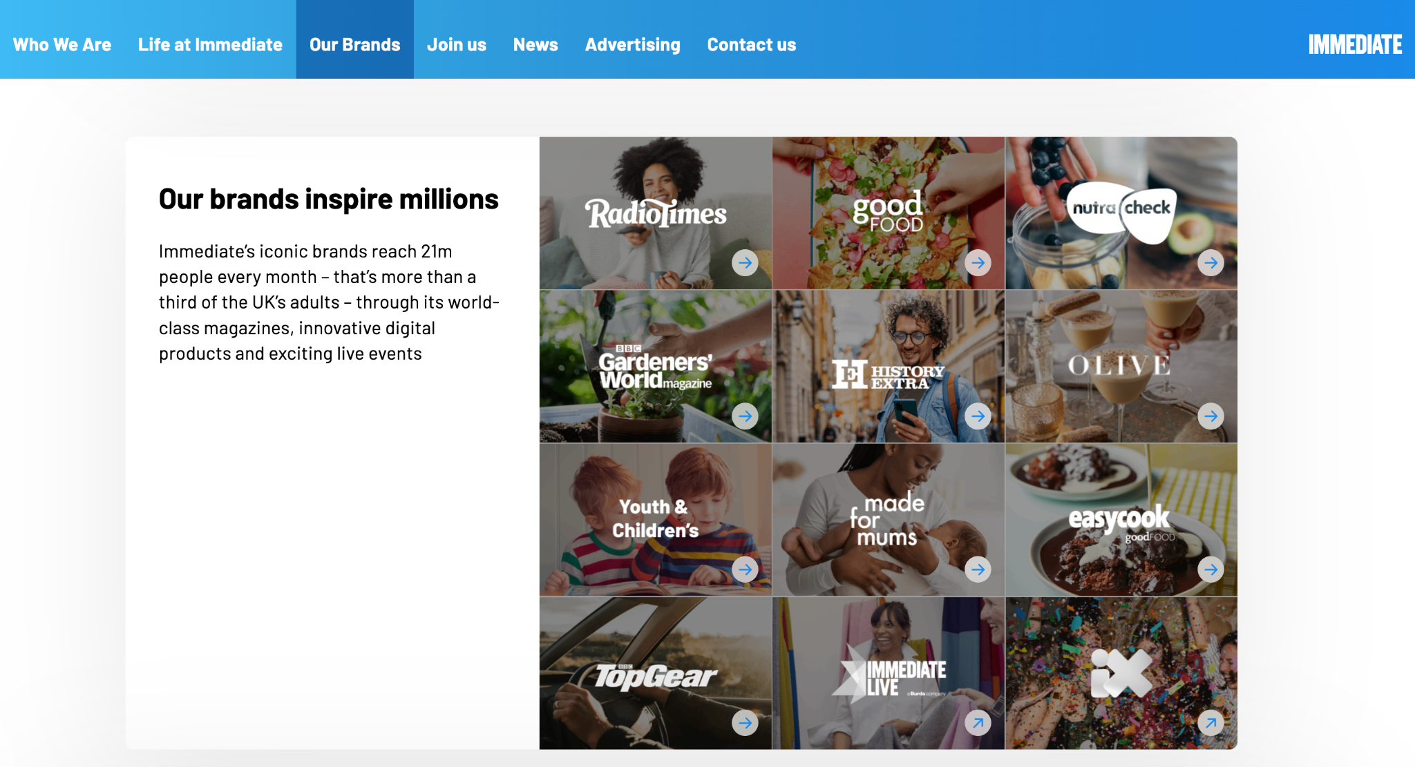The width and height of the screenshot is (1415, 767).
Task: Click the arrow icon on History Extra tile
Action: 978,416
